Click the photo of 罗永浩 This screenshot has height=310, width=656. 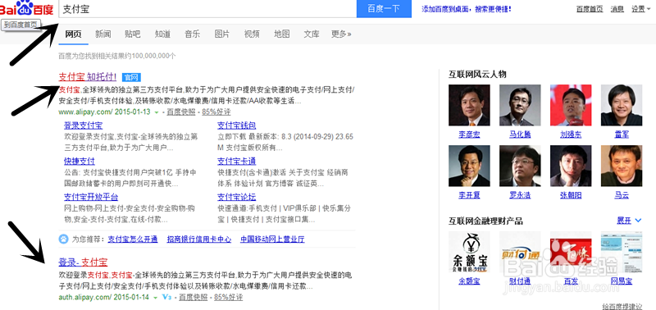(x=520, y=166)
